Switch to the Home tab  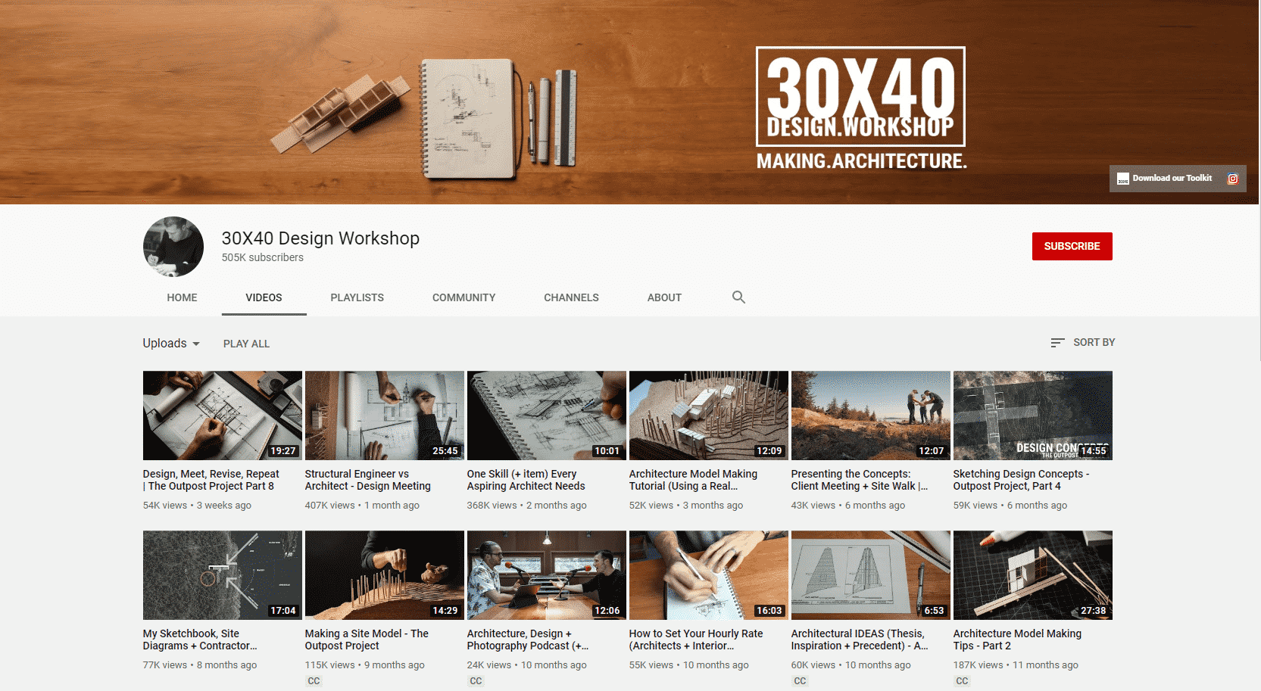tap(182, 297)
